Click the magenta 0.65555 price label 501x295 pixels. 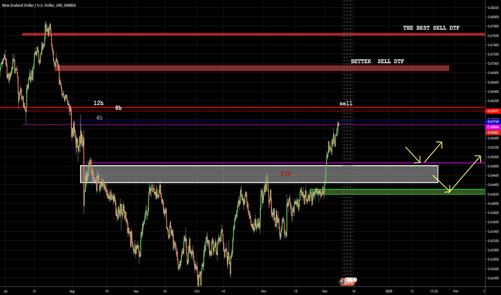click(x=492, y=127)
